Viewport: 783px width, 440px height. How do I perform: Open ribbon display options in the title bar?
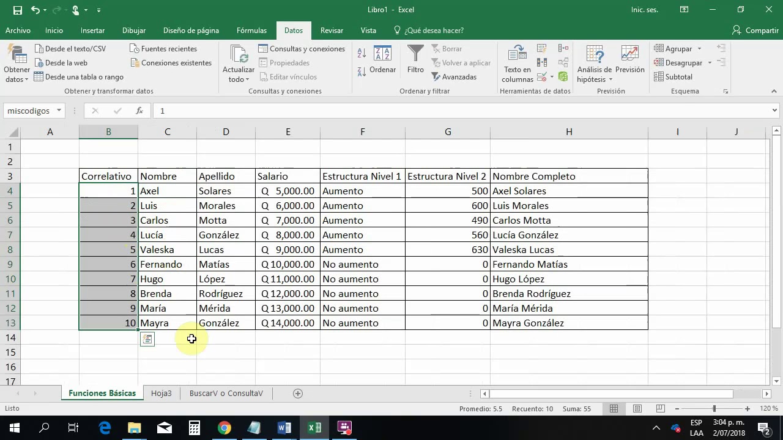(x=685, y=10)
